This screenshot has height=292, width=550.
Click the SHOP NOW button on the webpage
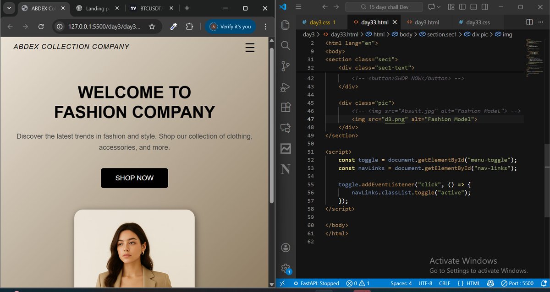pyautogui.click(x=134, y=178)
